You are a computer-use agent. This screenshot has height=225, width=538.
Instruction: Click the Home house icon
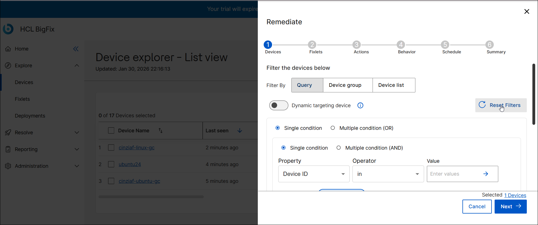point(8,49)
